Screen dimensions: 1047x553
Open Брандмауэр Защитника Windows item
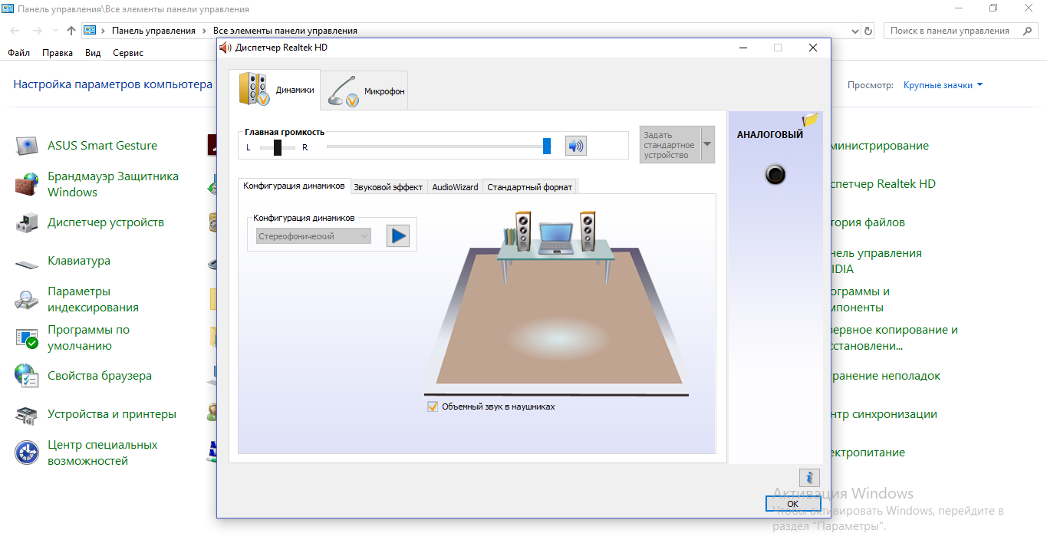[x=97, y=184]
